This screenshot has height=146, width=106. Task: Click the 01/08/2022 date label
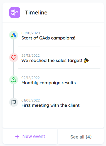coord(31,100)
